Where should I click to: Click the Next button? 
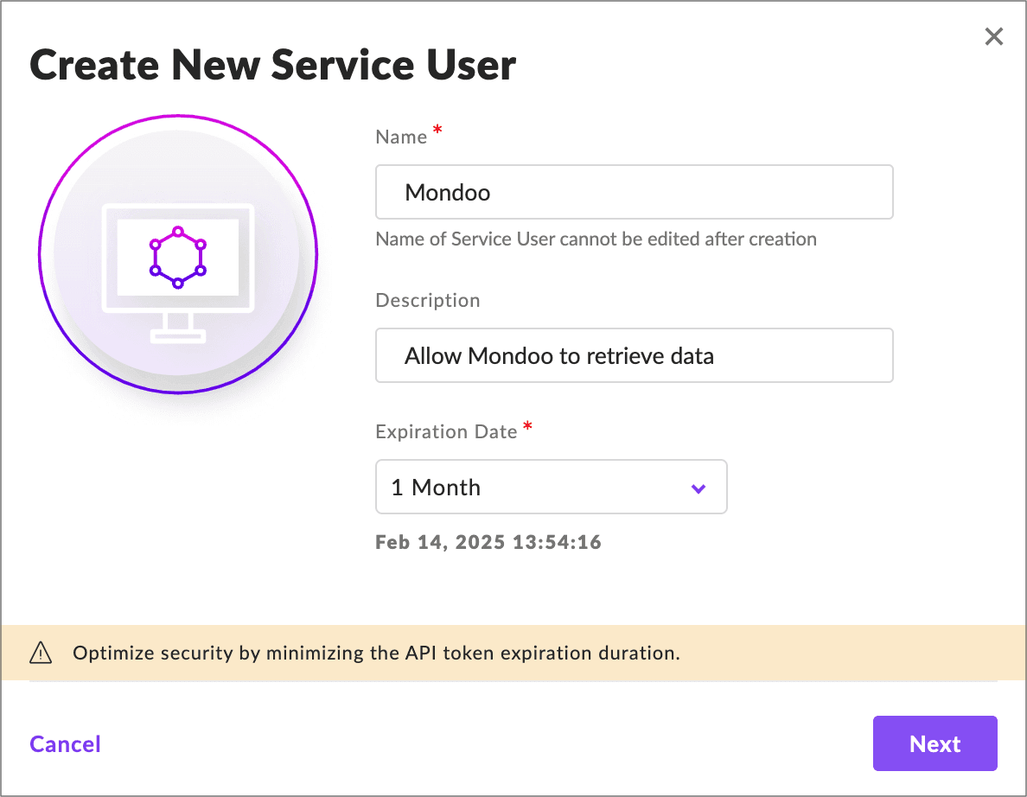[935, 743]
